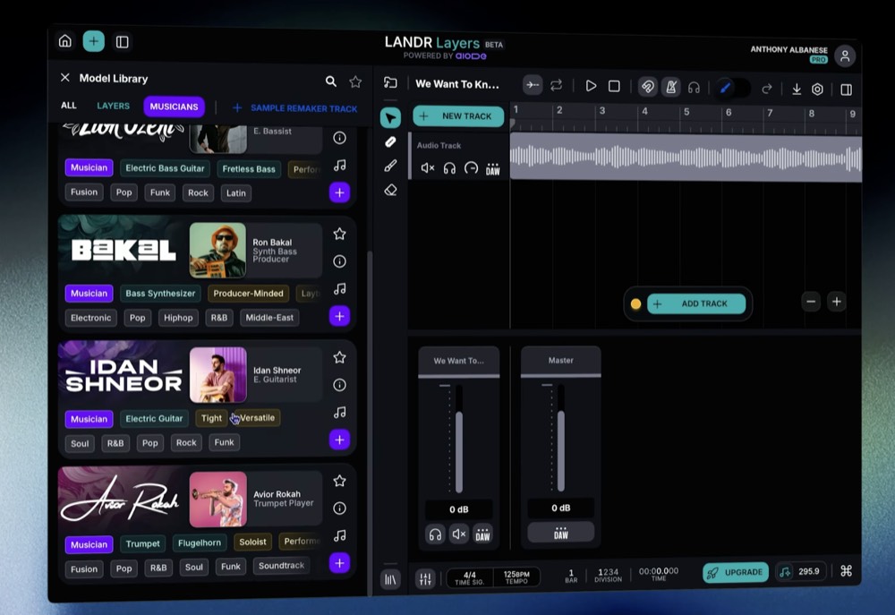
Task: Add Ron Bakal musician with plus button
Action: pos(339,316)
